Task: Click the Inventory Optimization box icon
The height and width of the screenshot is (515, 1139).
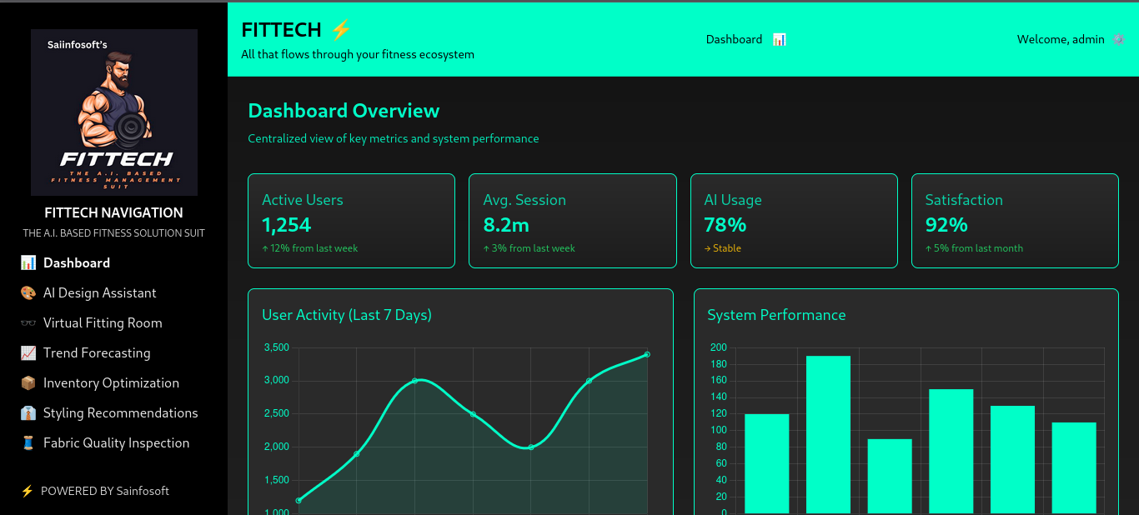Action: click(28, 382)
